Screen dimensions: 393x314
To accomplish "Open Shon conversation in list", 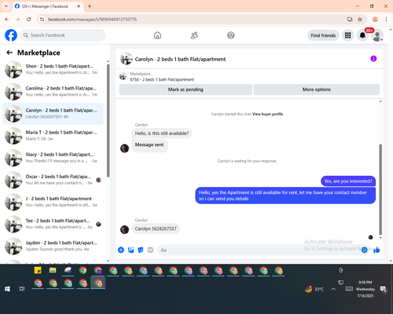I will (x=53, y=69).
